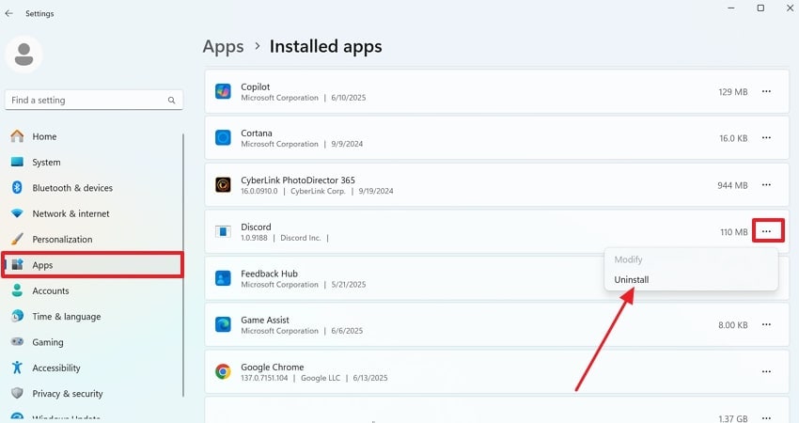Select Apps in the sidebar
Image resolution: width=799 pixels, height=423 pixels.
92,265
